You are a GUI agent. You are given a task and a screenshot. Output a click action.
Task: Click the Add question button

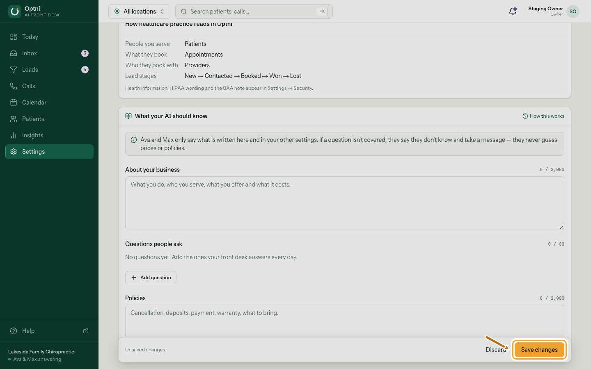click(x=151, y=278)
